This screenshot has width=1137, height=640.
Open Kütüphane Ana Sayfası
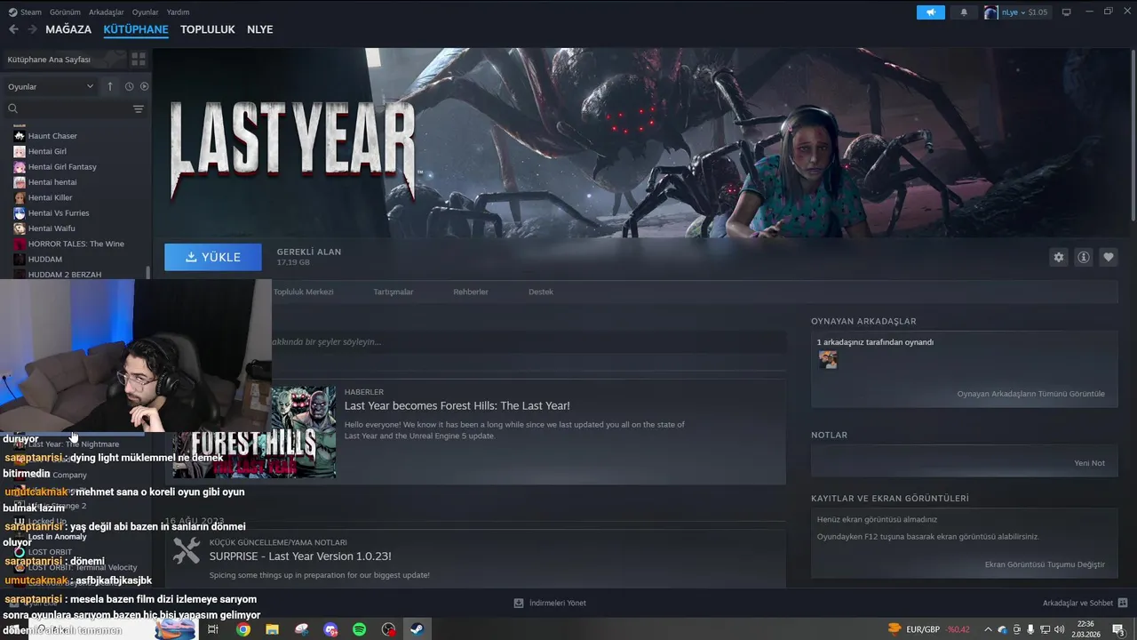(64, 60)
